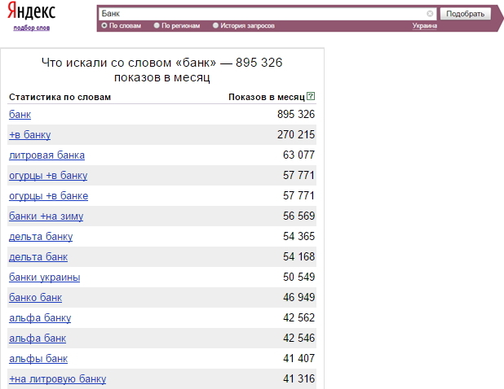Open the огурцы +в банку keyword link
The height and width of the screenshot is (389, 504).
(48, 176)
